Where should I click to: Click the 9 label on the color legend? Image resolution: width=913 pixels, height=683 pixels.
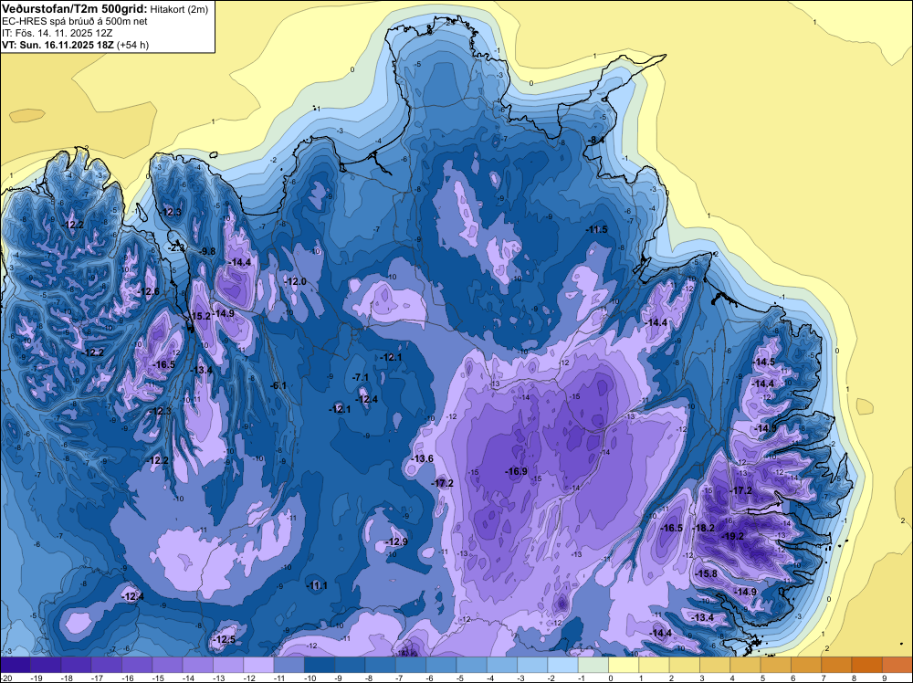pyautogui.click(x=885, y=678)
